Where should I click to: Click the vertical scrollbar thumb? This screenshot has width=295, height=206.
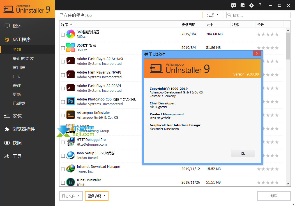(288, 46)
